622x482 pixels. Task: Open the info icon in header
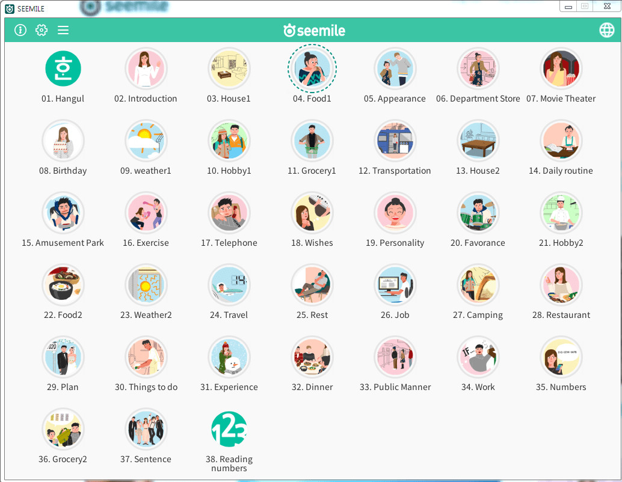pyautogui.click(x=20, y=30)
